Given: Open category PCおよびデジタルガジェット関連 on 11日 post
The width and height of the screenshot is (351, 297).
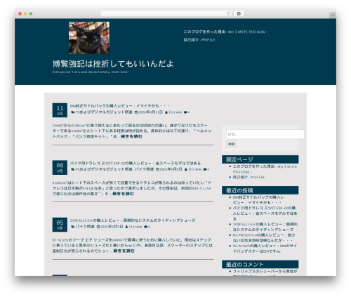Looking at the screenshot, I should tap(104, 112).
